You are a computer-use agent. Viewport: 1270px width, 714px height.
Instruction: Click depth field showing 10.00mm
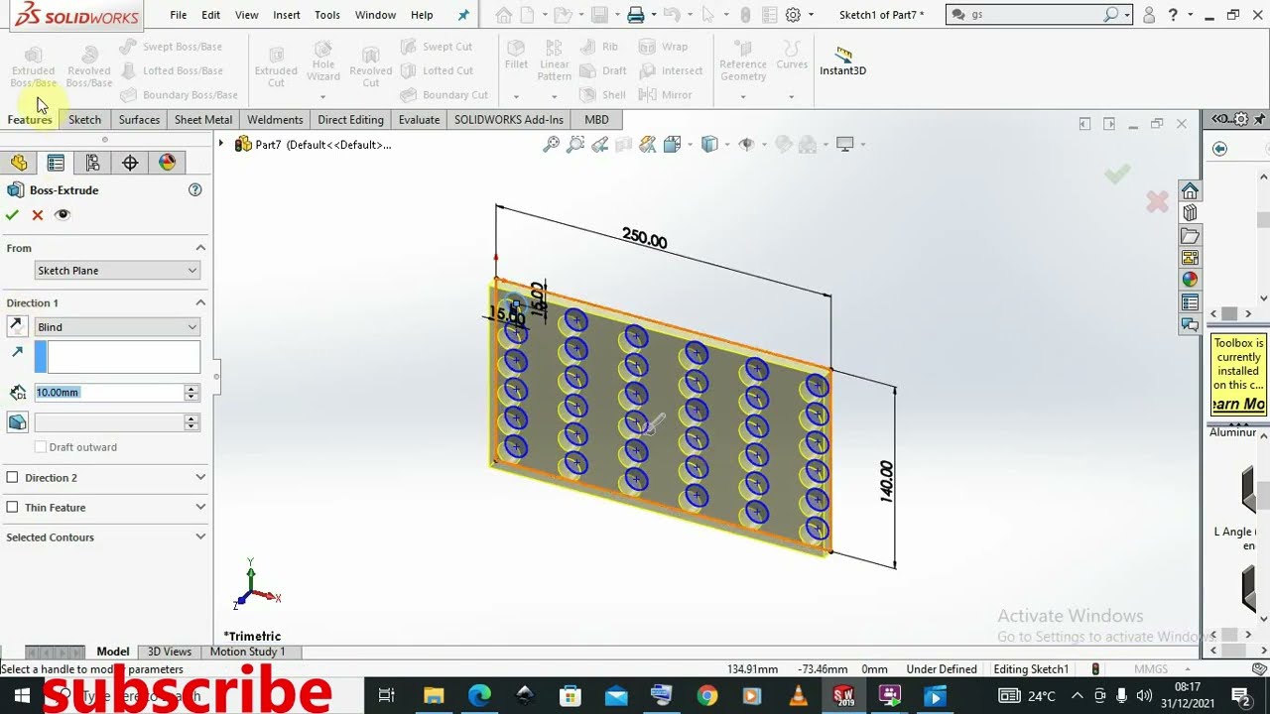(109, 393)
